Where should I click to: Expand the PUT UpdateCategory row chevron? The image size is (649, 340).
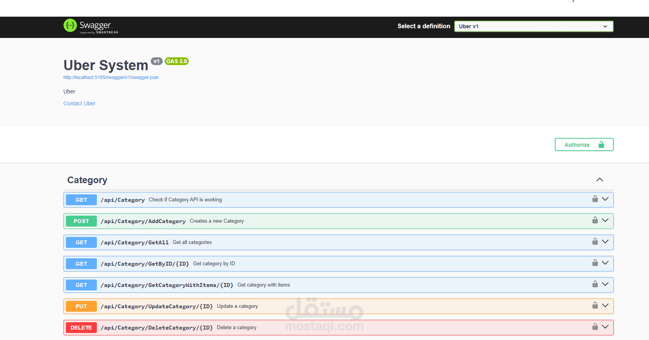click(605, 306)
